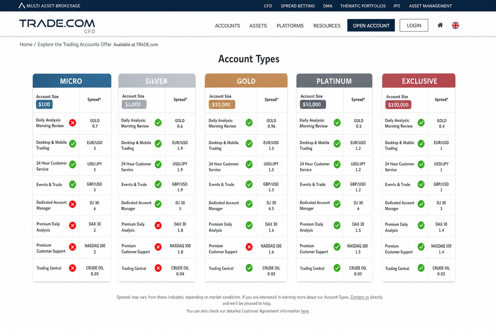This screenshot has width=496, height=331.
Task: Select IPO in the top bar
Action: (397, 6)
